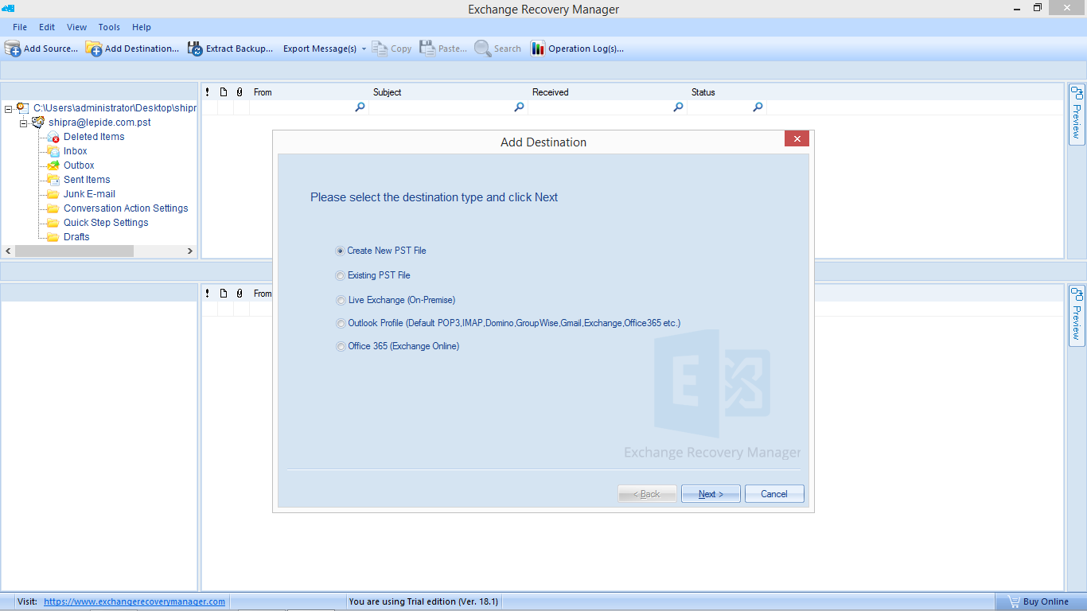Image resolution: width=1087 pixels, height=611 pixels.
Task: Click the Back button in the wizard
Action: tap(647, 494)
